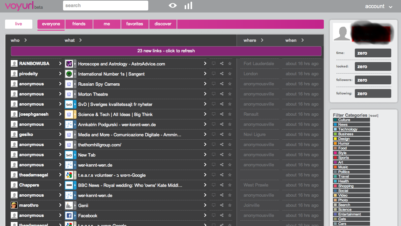Comment on the Annkatrin Podgurski link
401x226 pixels.
(x=214, y=124)
